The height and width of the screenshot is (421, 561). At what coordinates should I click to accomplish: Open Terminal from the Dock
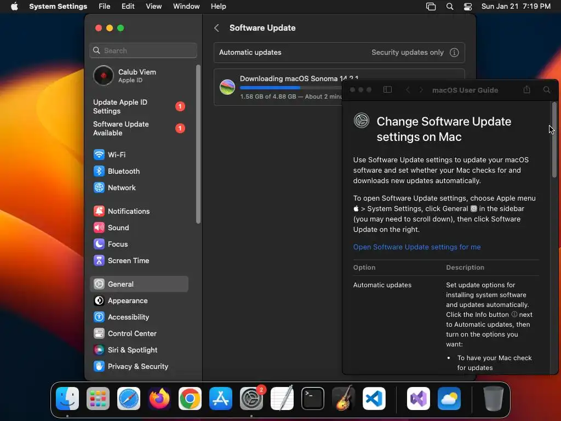(313, 399)
